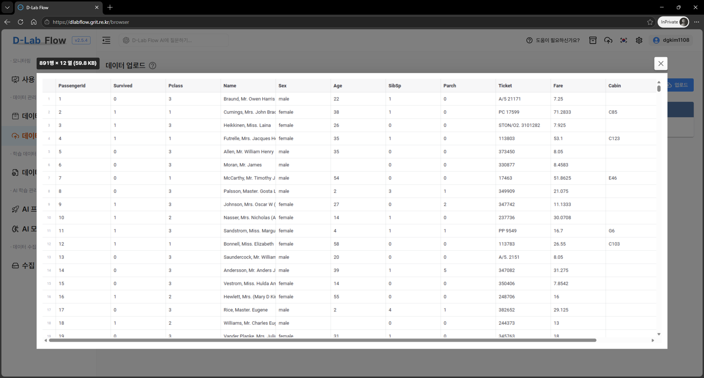Click the vertical scrollbar thumb of table

(x=659, y=88)
